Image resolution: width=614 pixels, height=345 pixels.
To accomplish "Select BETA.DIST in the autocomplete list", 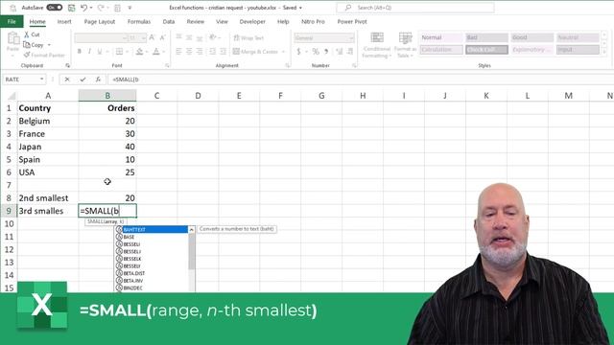I will tap(152, 273).
